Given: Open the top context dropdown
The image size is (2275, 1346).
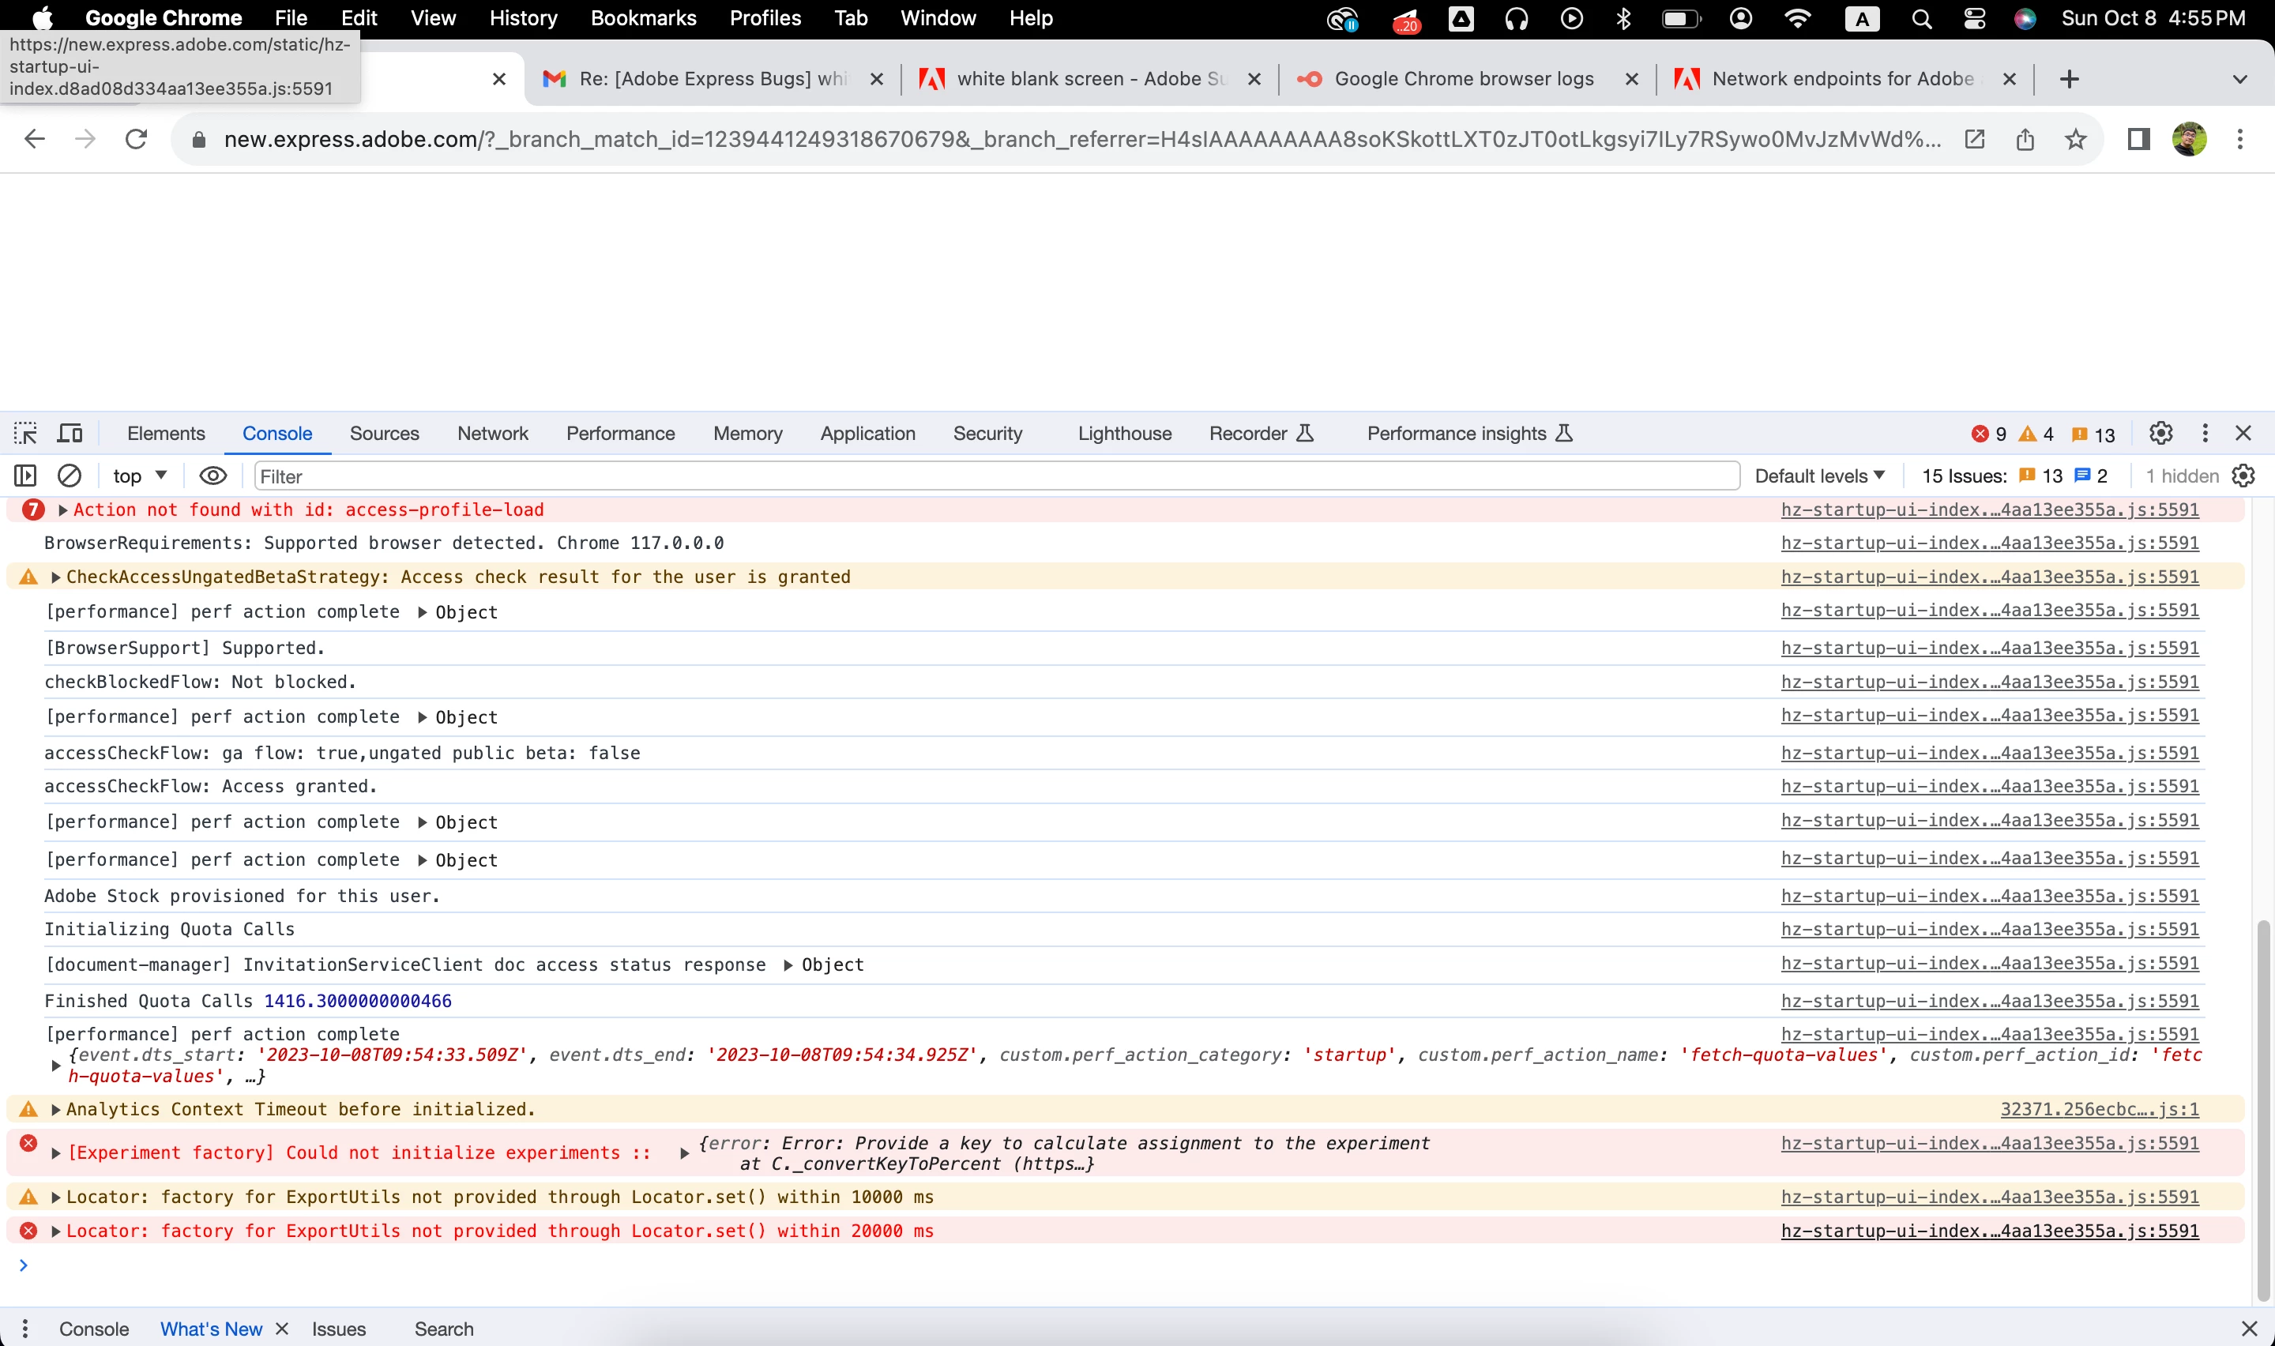Looking at the screenshot, I should coord(140,476).
